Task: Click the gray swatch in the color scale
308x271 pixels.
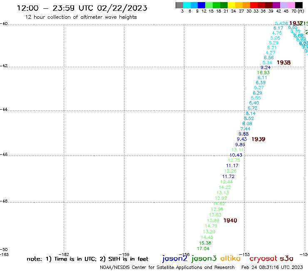Action: (x=179, y=5)
